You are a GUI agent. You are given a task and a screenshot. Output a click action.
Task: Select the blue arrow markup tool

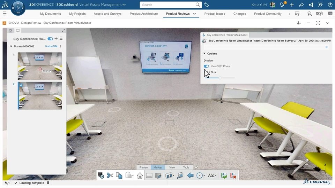tap(190, 175)
